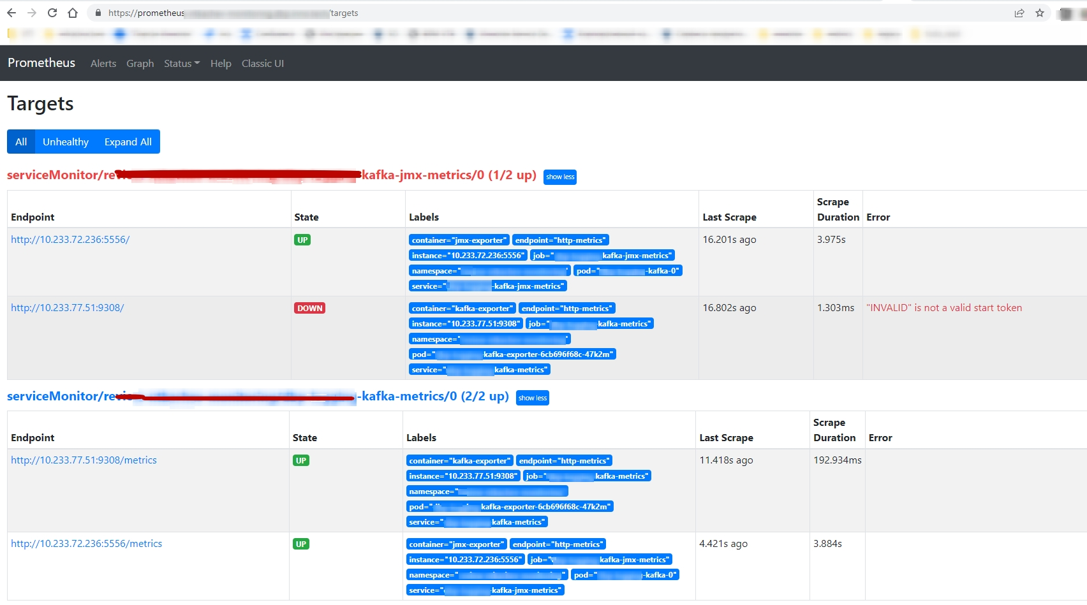Image resolution: width=1087 pixels, height=605 pixels.
Task: Select the error text '"INVALID" is not a valid start token'
Action: click(944, 308)
